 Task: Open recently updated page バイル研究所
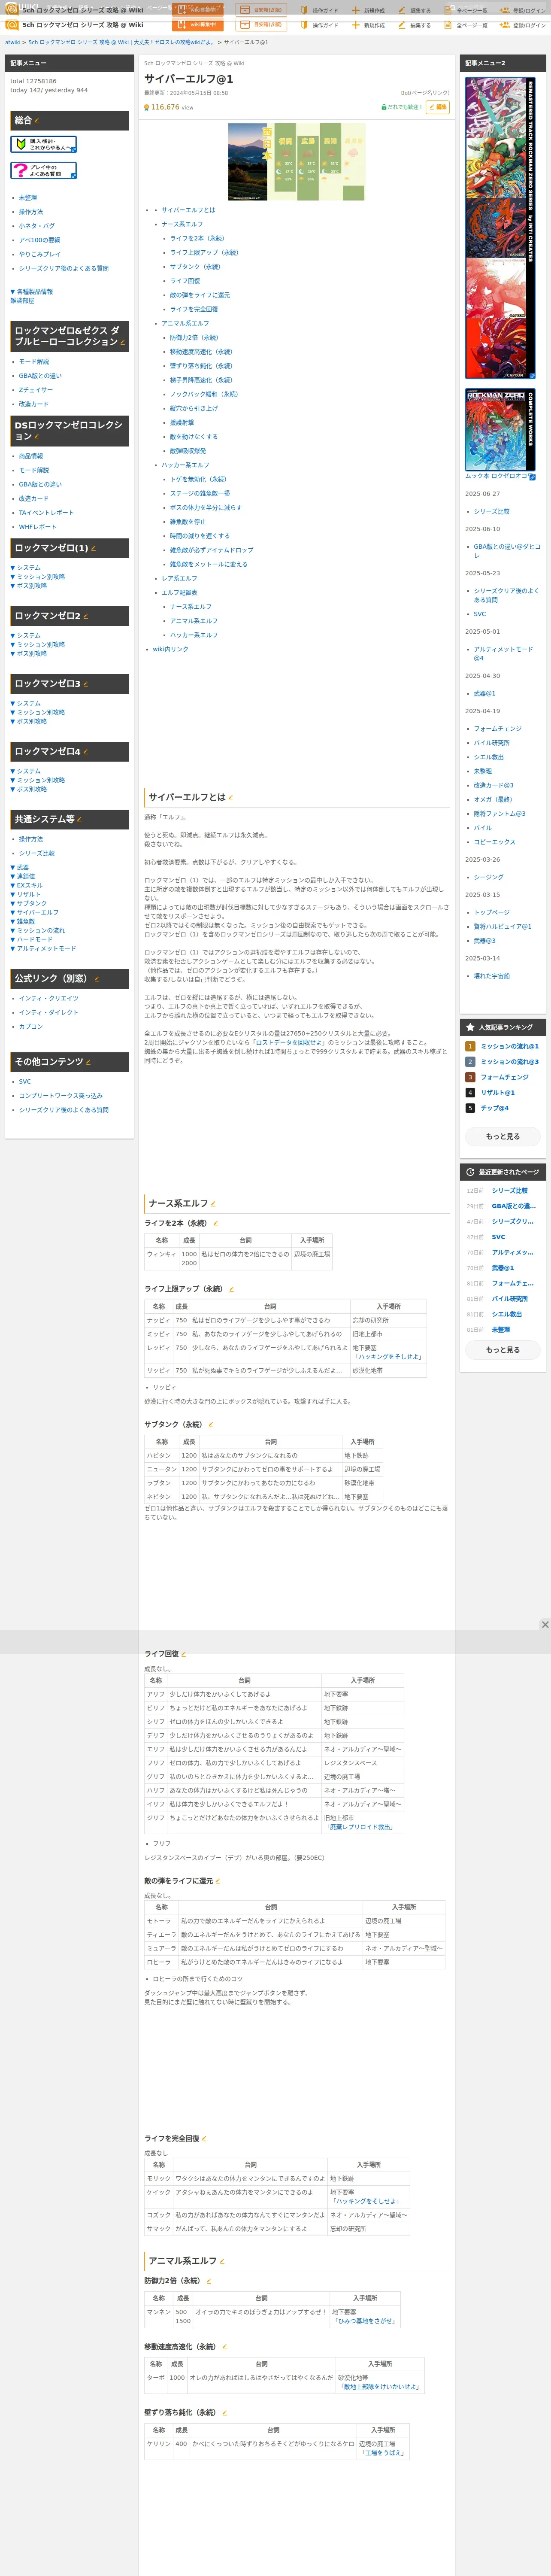pyautogui.click(x=510, y=1299)
